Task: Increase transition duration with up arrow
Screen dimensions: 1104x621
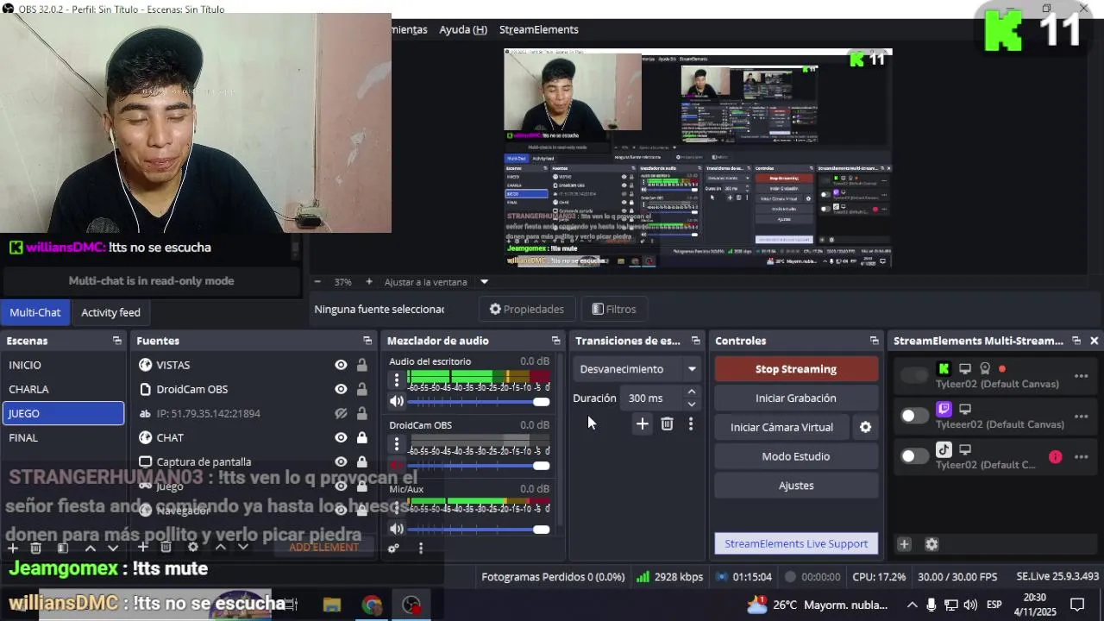Action: point(691,392)
